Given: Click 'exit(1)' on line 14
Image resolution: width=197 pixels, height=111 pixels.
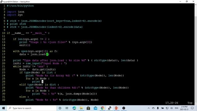Looking at the screenshot, I should tap(25, 45).
